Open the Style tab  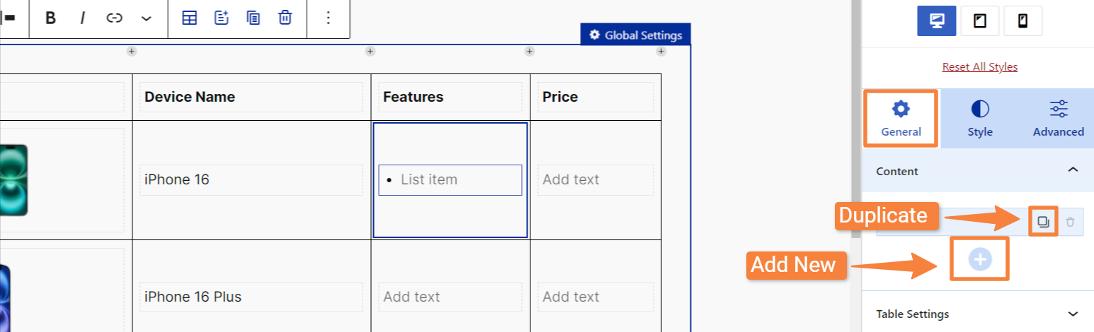coord(980,118)
